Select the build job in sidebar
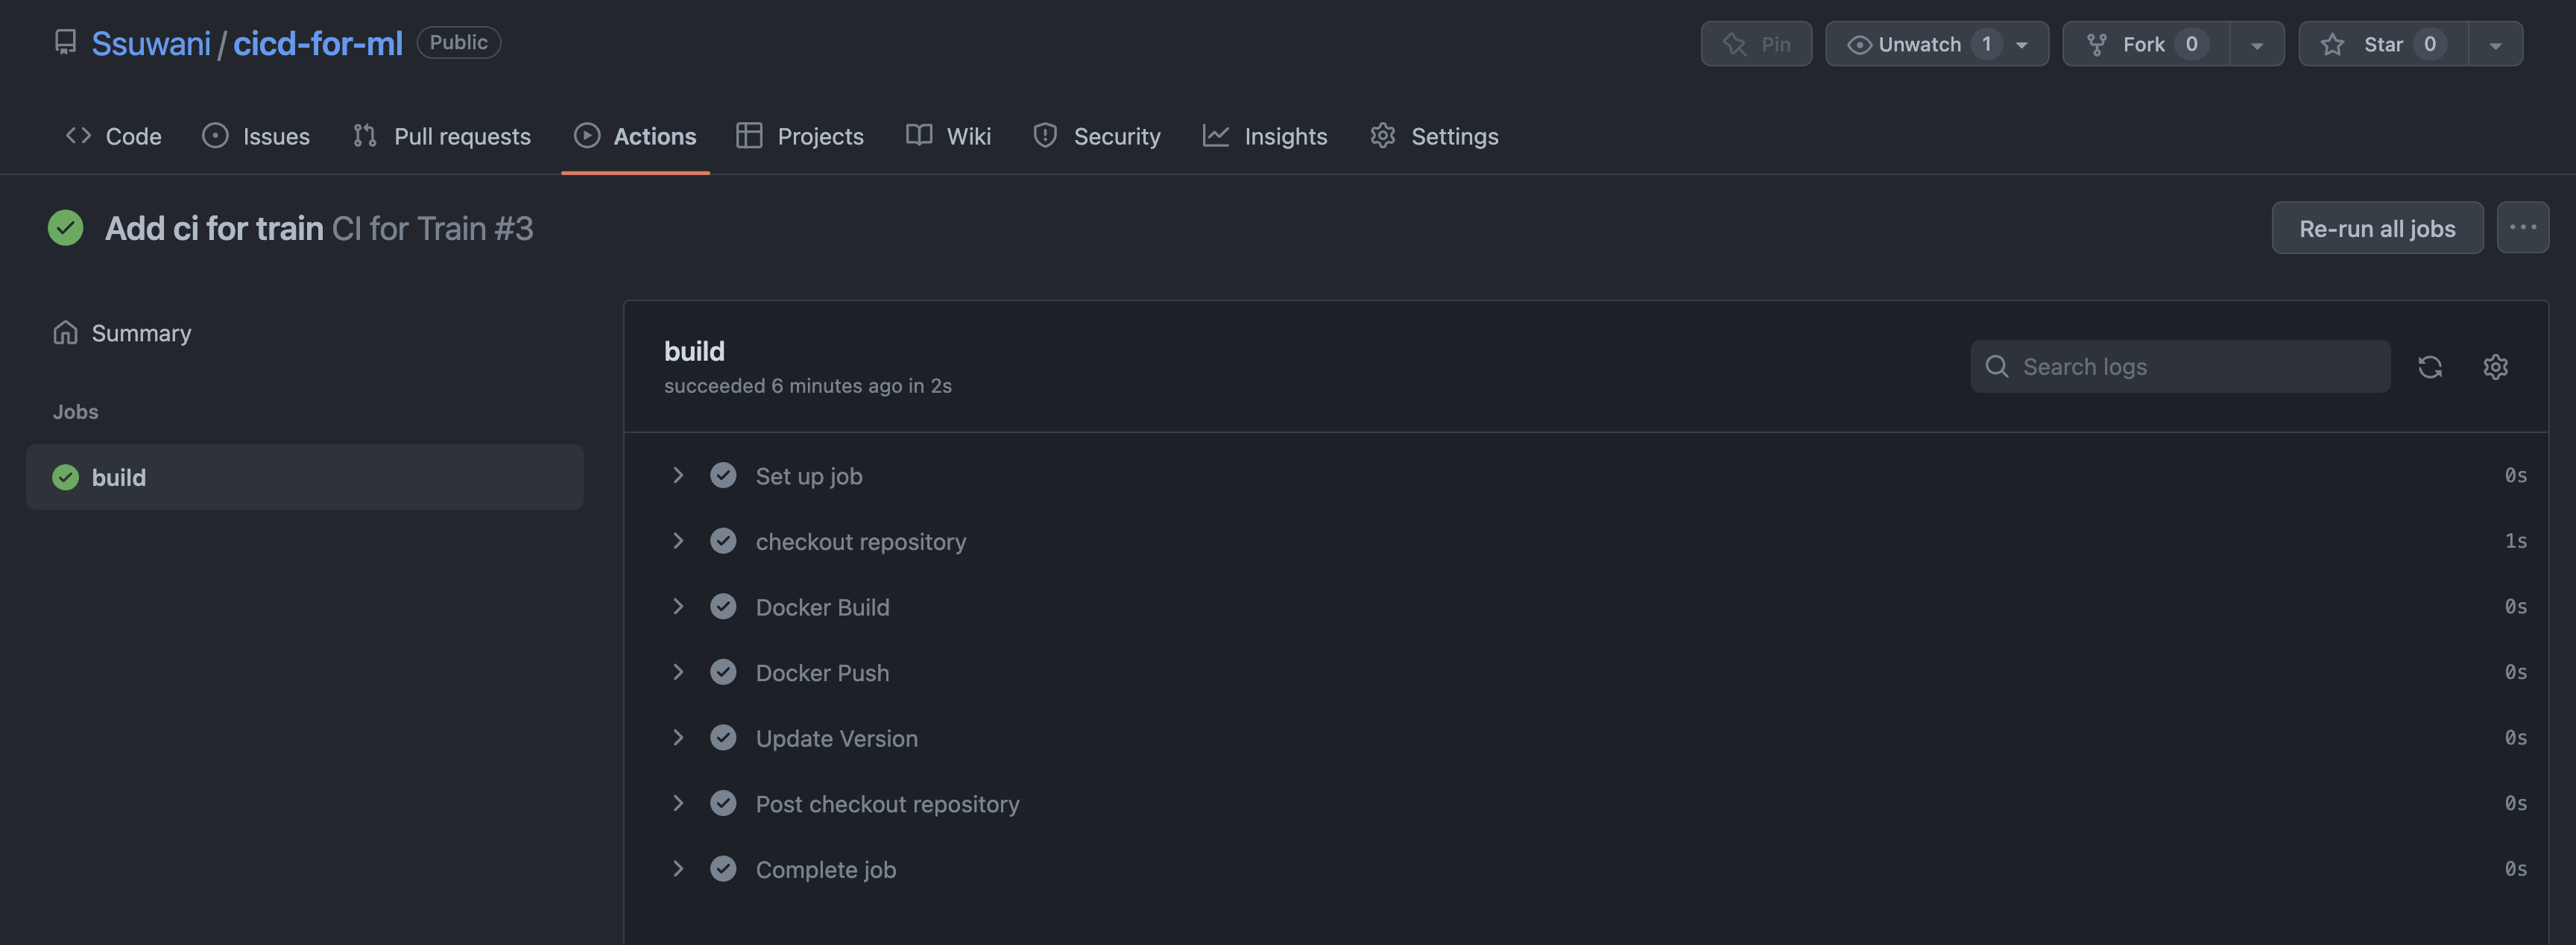Viewport: 2576px width, 945px height. click(x=304, y=477)
